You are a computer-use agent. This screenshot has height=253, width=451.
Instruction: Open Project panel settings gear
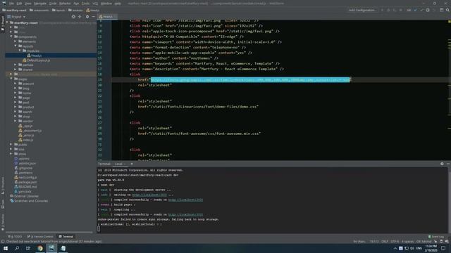(87, 17)
